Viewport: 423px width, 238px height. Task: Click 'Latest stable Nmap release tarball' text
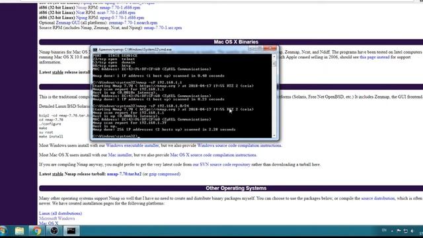72,174
